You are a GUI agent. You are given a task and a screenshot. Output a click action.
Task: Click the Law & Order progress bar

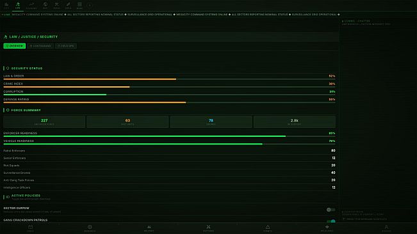tap(169, 79)
